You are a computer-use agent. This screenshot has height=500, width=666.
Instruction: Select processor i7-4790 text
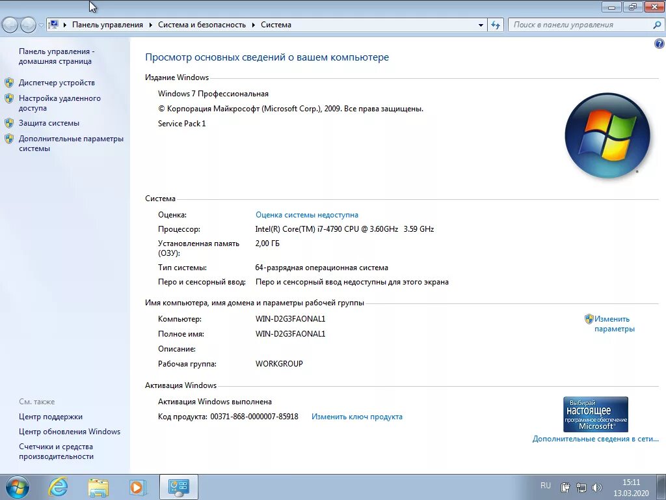click(345, 229)
